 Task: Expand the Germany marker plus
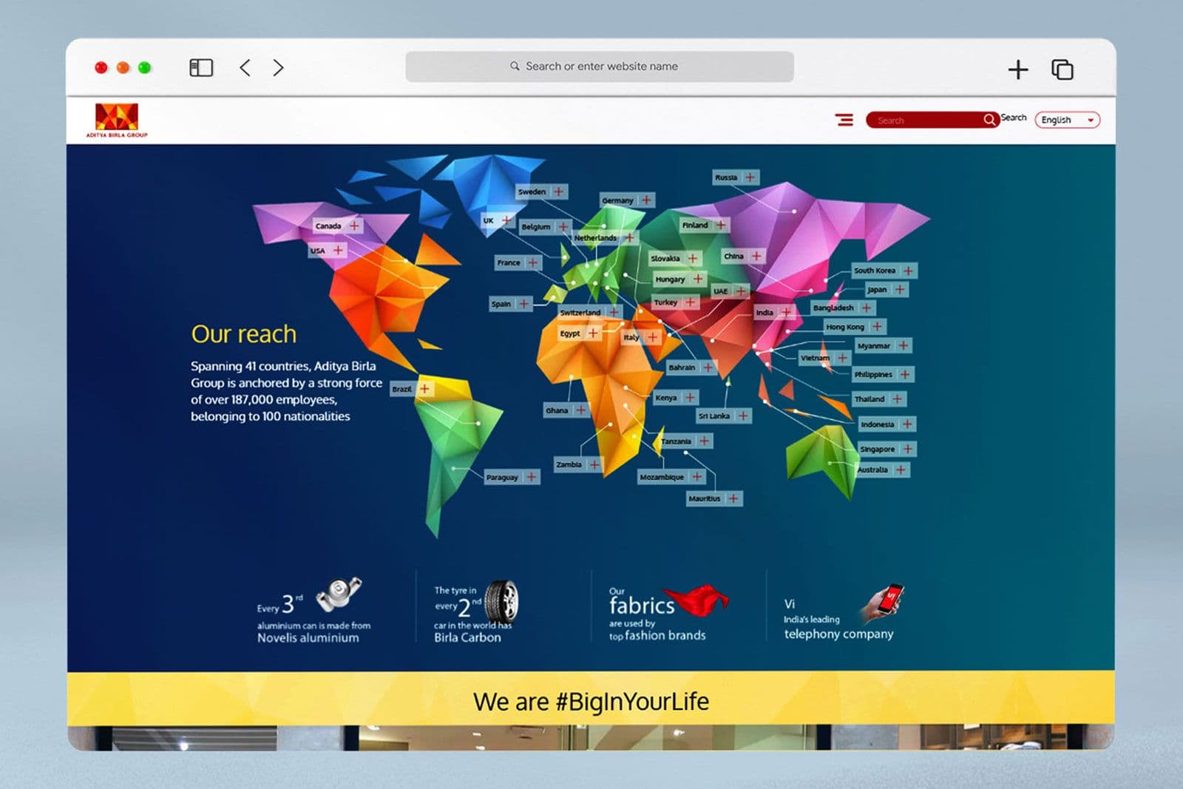646,200
